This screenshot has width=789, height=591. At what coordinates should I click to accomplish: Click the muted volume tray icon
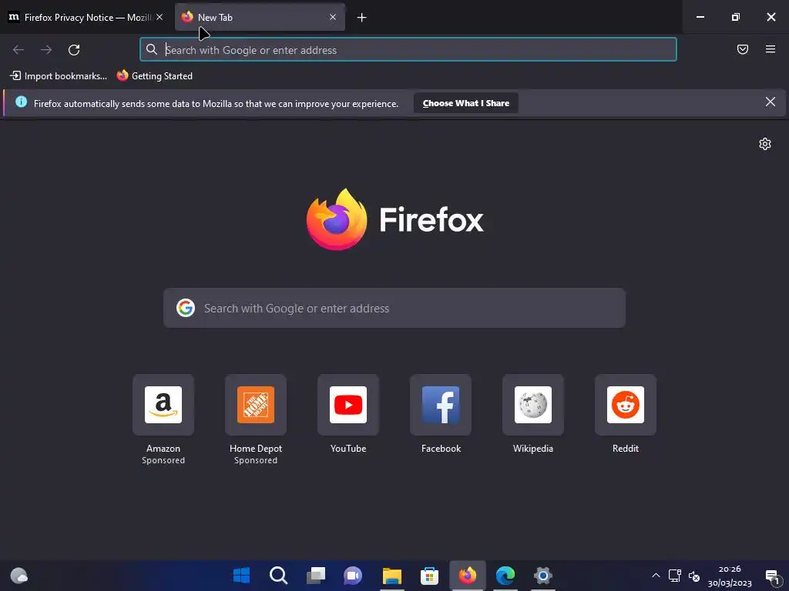[694, 576]
